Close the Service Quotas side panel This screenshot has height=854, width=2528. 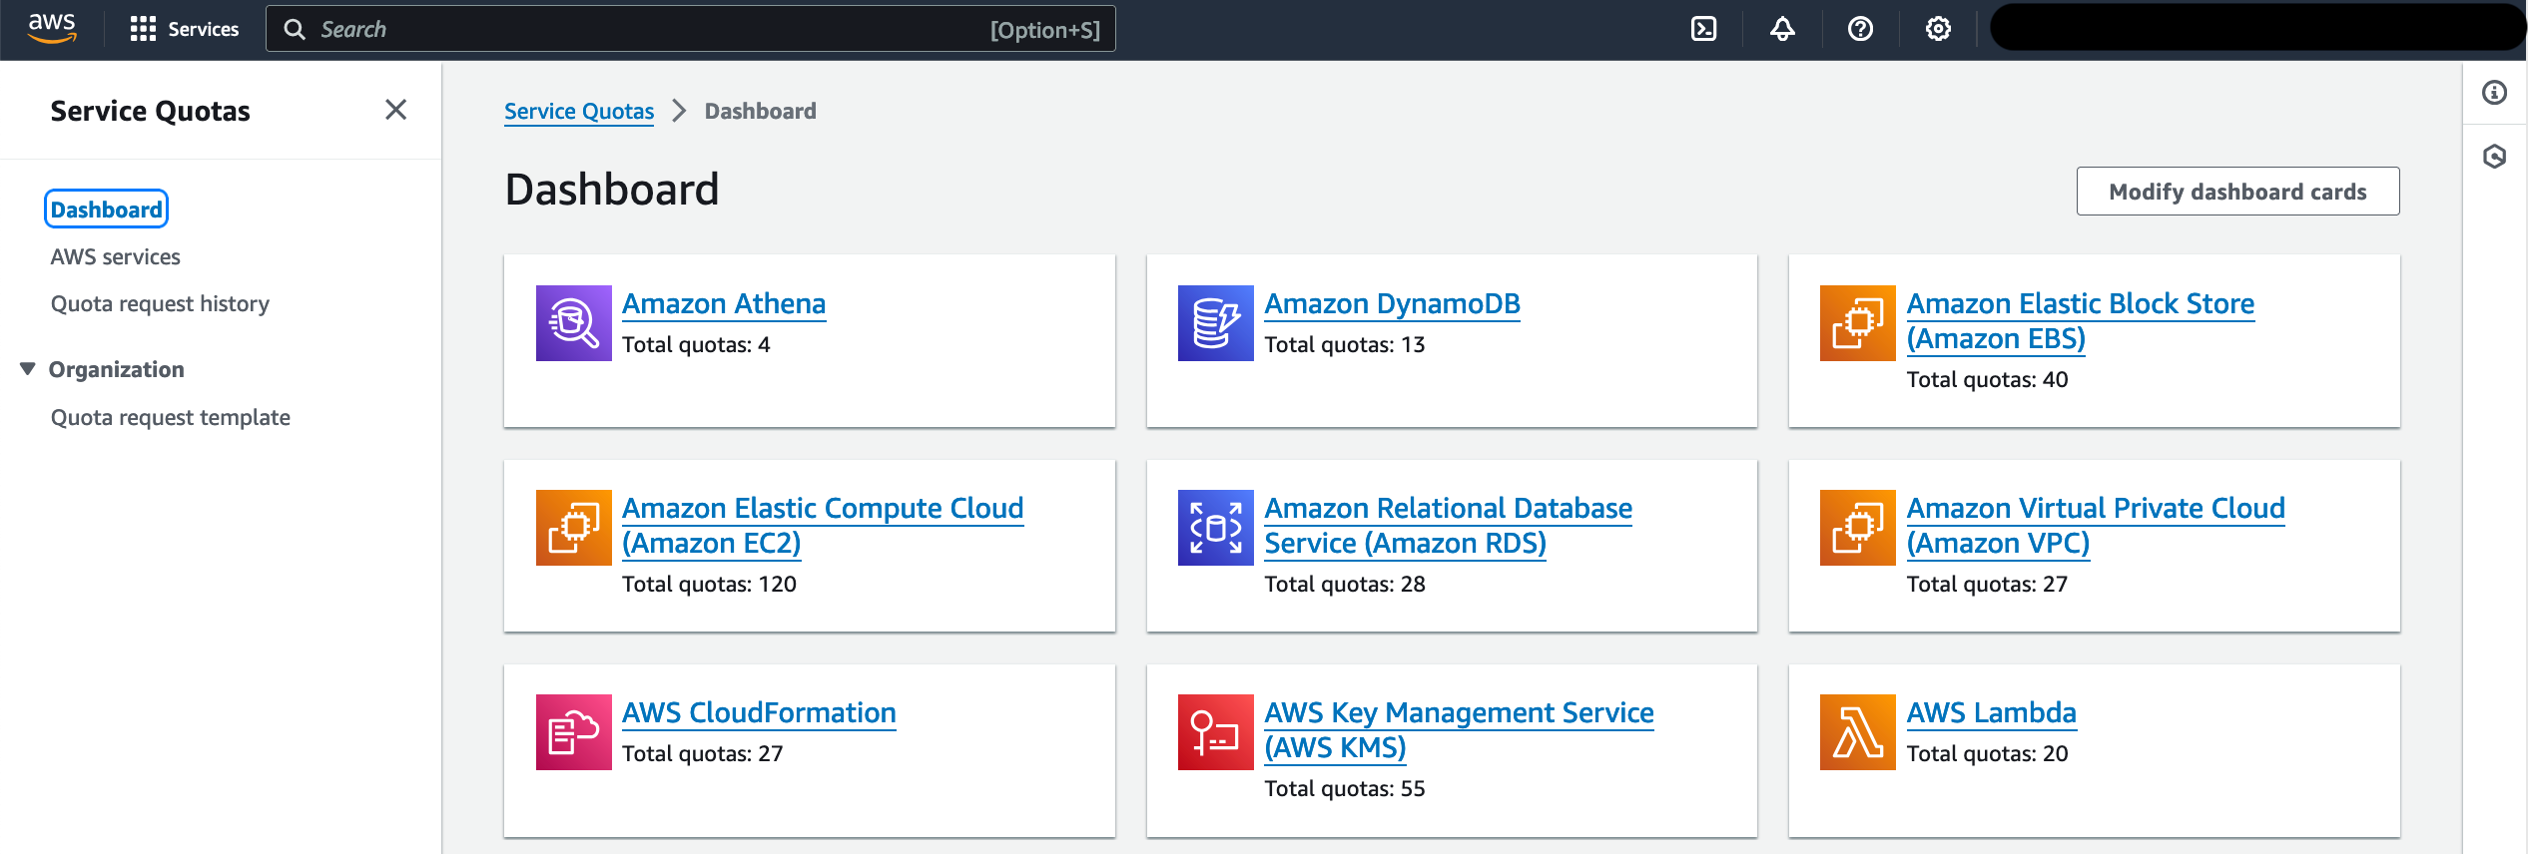coord(395,110)
